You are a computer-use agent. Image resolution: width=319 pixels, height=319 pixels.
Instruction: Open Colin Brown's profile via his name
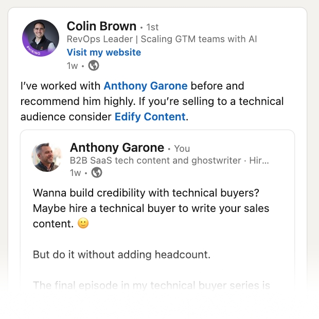pyautogui.click(x=101, y=26)
